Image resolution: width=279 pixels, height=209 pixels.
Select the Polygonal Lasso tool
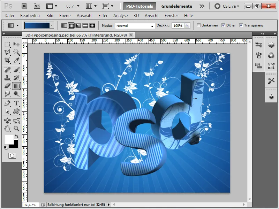(7, 52)
